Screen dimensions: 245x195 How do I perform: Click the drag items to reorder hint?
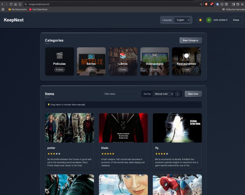tap(123, 105)
